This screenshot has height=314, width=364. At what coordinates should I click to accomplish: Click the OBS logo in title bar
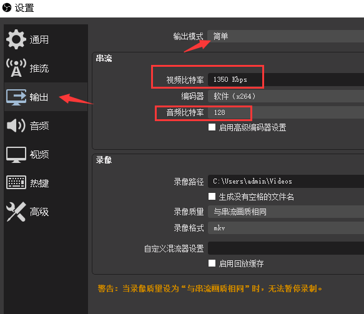[x=7, y=7]
